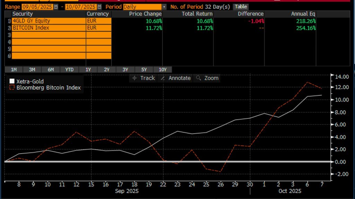The width and height of the screenshot is (355, 199).
Task: Open the calendar picker for start date
Action: [56, 7]
